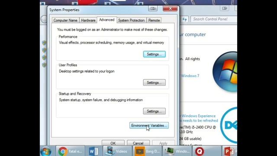Click the Control Panel refresh arrows icon

tap(184, 19)
